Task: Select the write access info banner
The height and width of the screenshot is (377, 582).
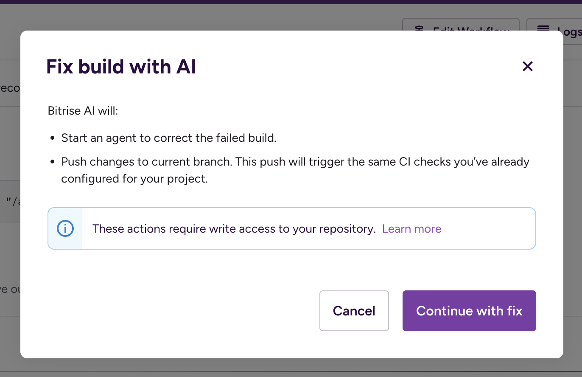Action: click(292, 228)
